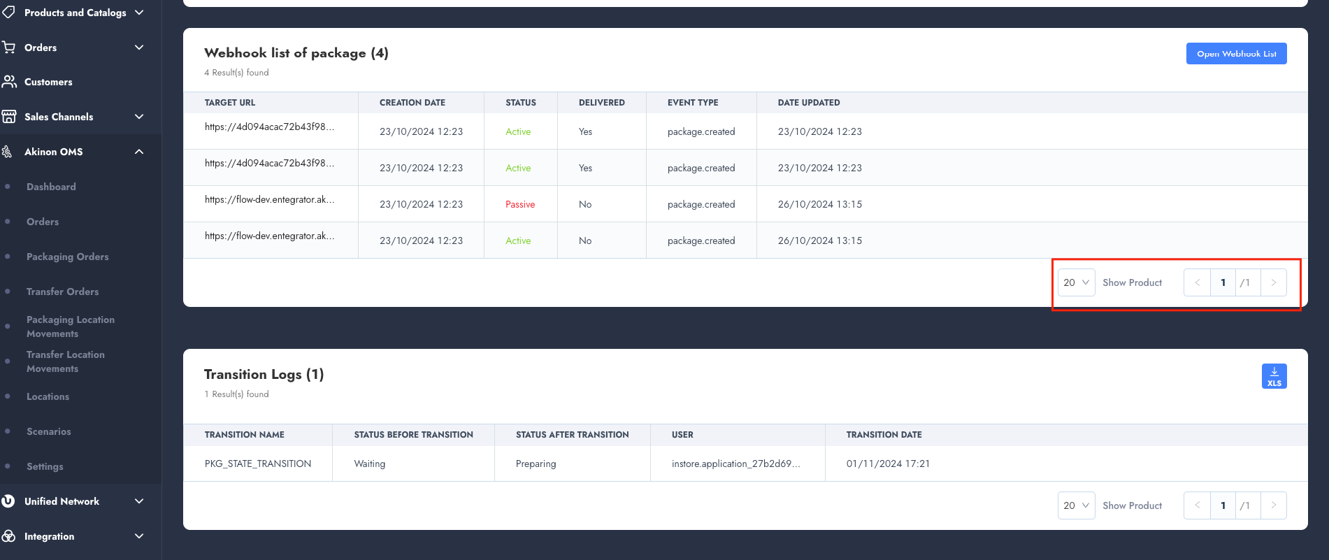
Task: Go to Transfer Location Movements page
Action: tap(66, 361)
